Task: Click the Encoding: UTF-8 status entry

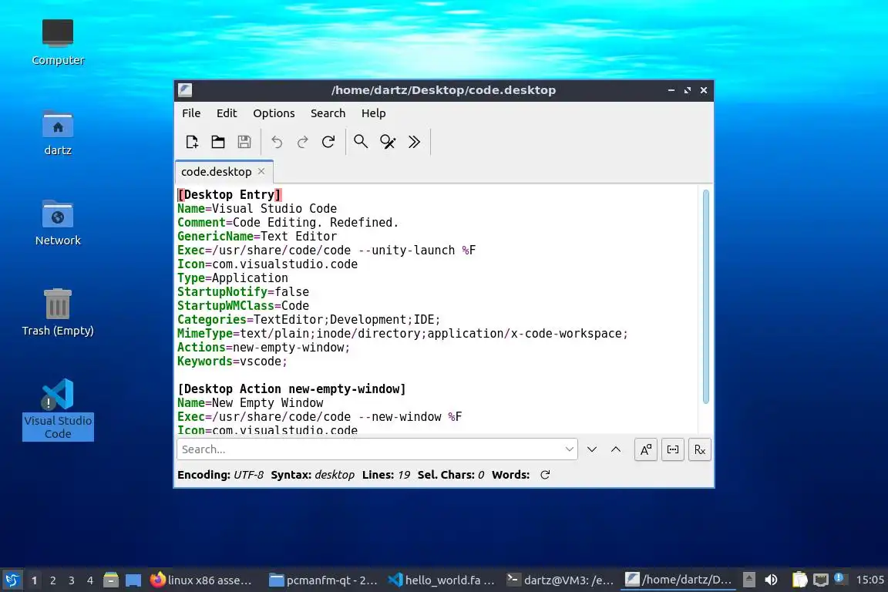Action: click(x=220, y=475)
